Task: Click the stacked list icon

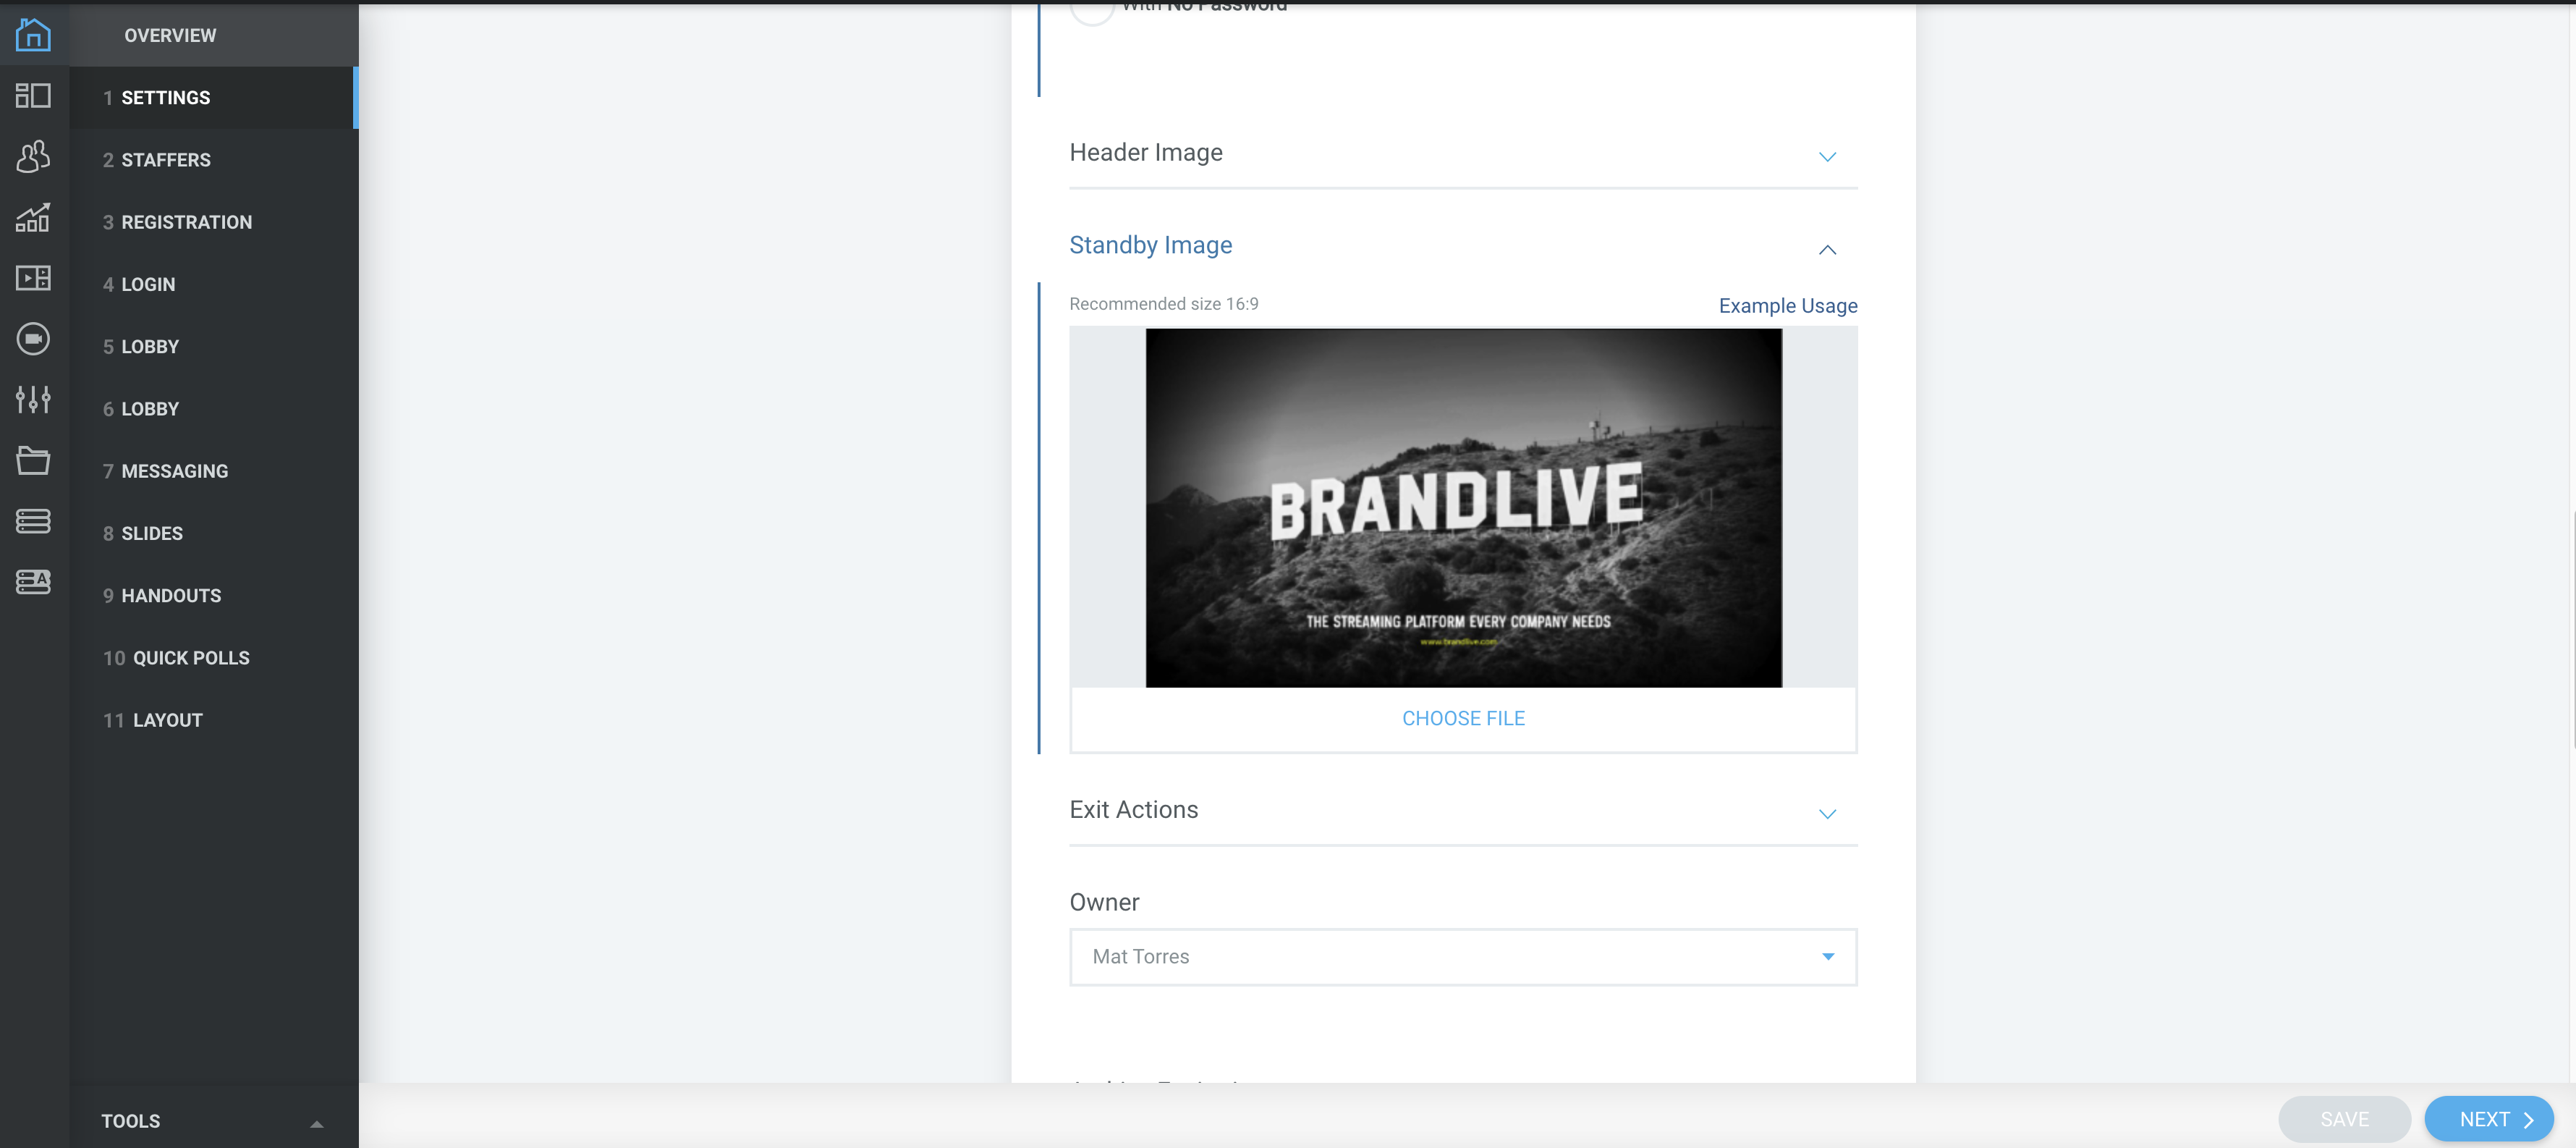Action: click(x=33, y=522)
